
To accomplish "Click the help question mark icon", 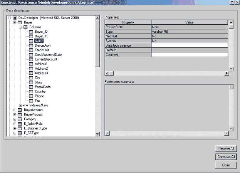I will click(x=232, y=2).
